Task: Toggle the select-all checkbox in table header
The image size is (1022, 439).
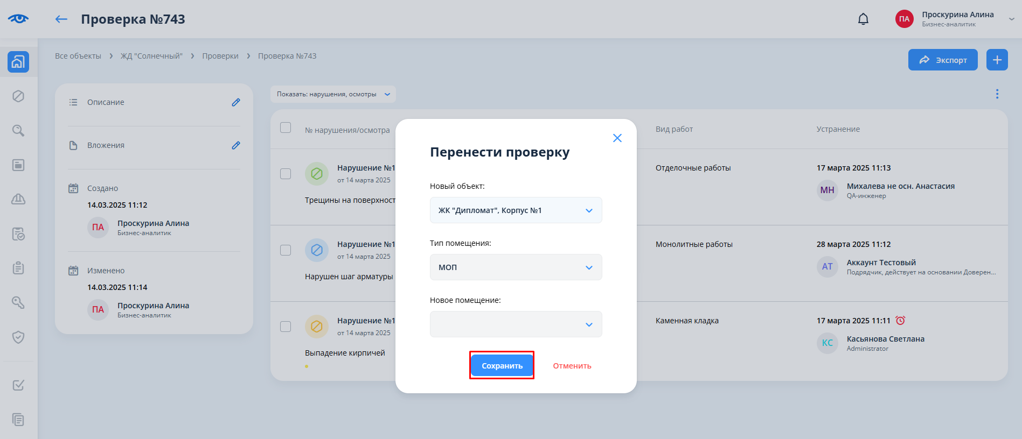Action: tap(286, 128)
